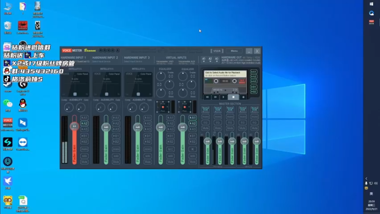Route cassette output to B2
Image resolution: width=380 pixels, height=214 pixels.
[254, 92]
